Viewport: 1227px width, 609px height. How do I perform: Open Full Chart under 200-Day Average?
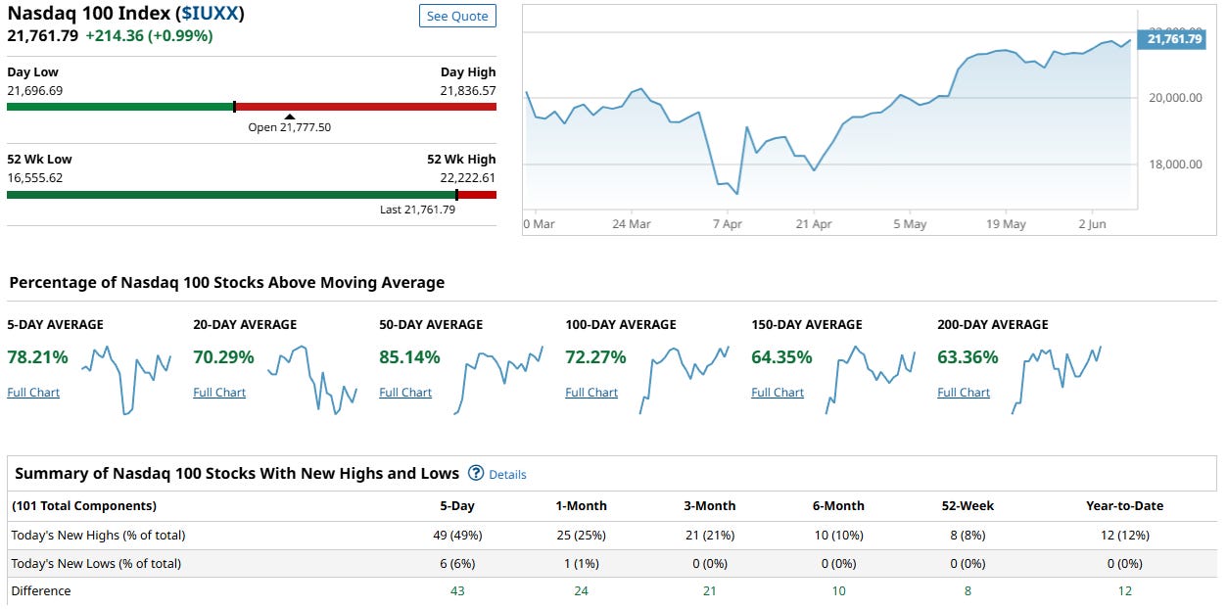[964, 393]
